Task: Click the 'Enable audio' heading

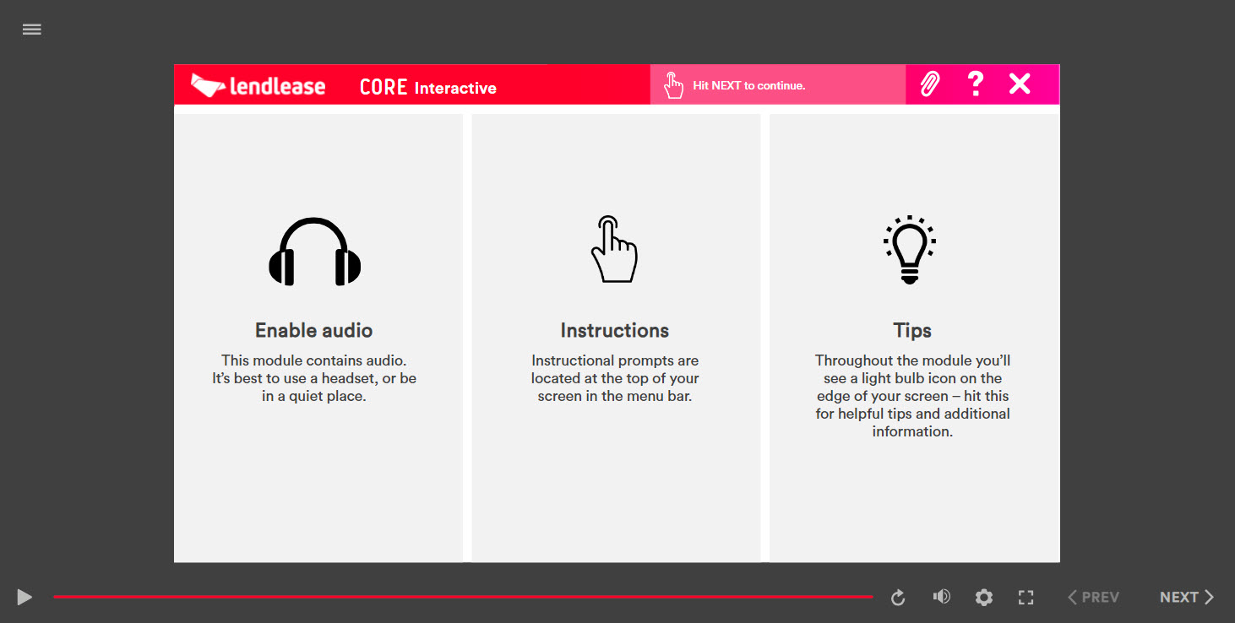Action: (x=314, y=330)
